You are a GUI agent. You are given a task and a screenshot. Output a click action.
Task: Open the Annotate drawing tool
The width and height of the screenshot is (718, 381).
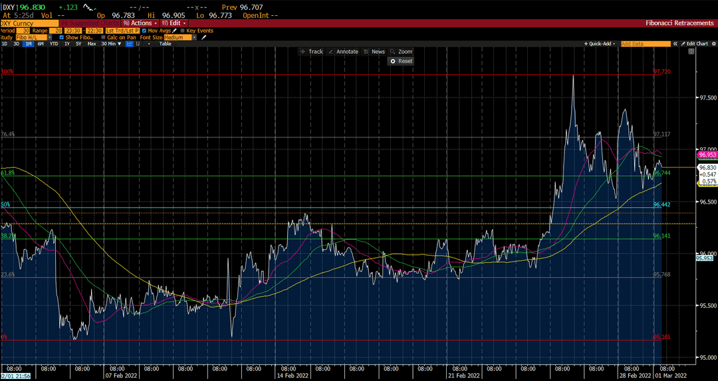tap(343, 52)
